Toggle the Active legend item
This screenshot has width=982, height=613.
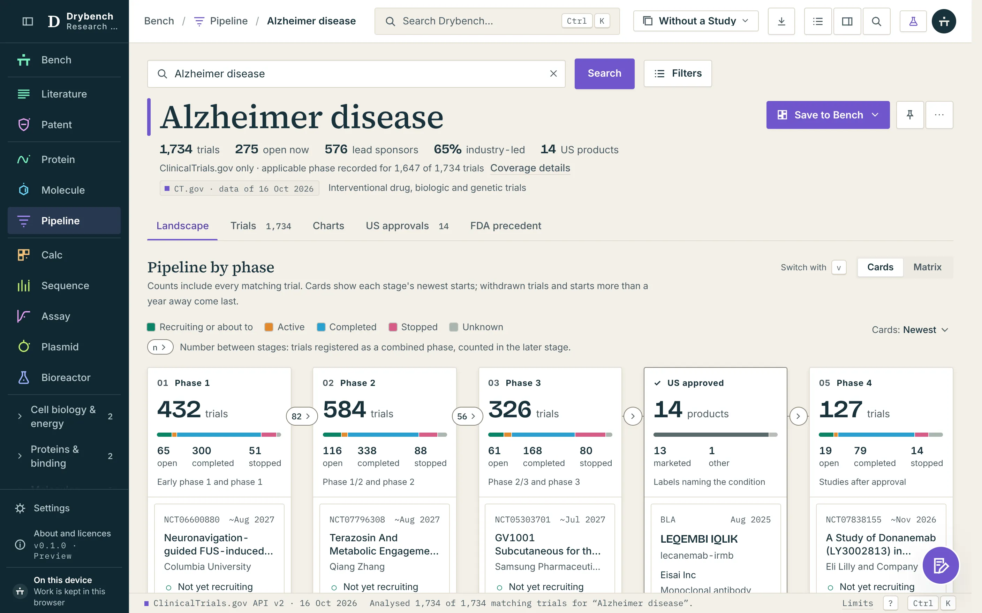tap(285, 327)
